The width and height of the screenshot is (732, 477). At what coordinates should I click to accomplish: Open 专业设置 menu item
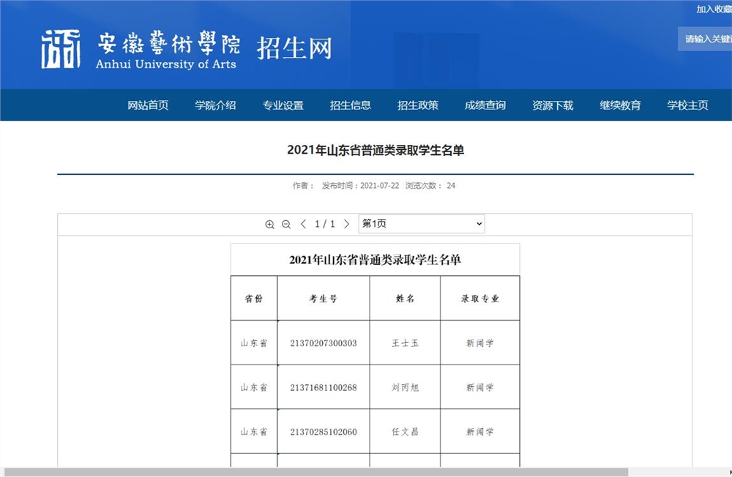283,105
